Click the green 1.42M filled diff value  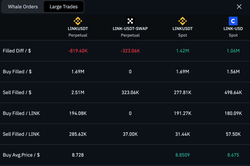click(183, 51)
